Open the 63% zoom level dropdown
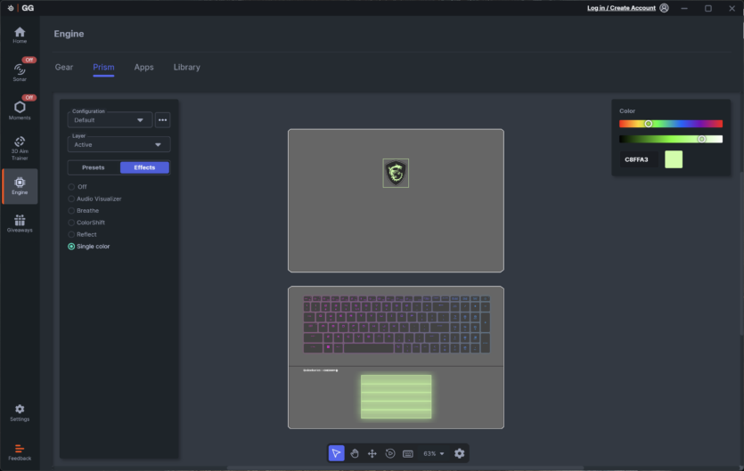 tap(434, 453)
